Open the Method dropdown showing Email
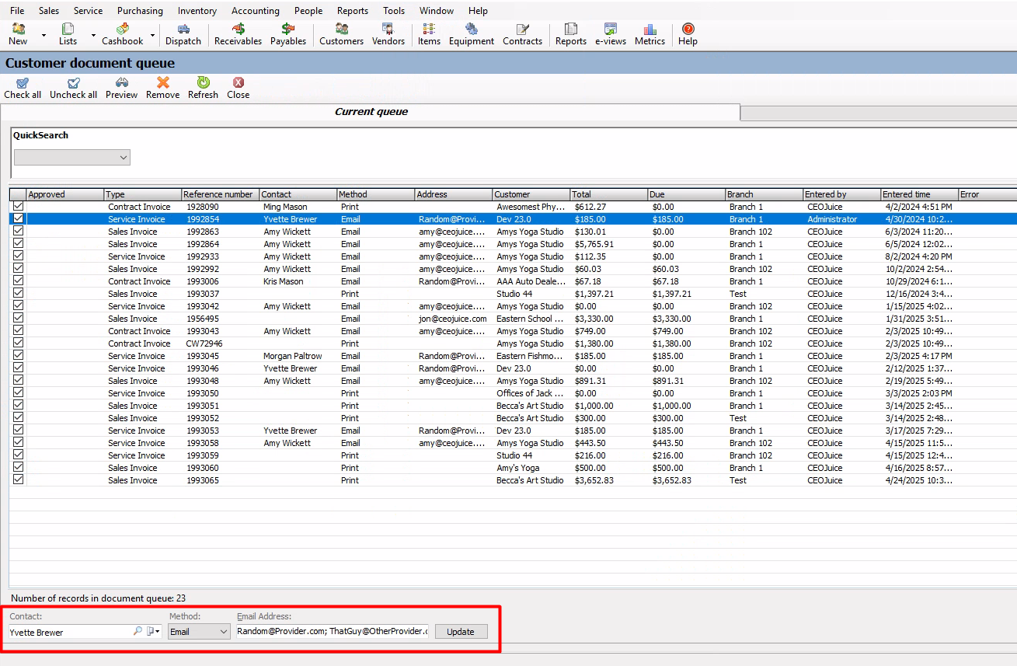 199,632
